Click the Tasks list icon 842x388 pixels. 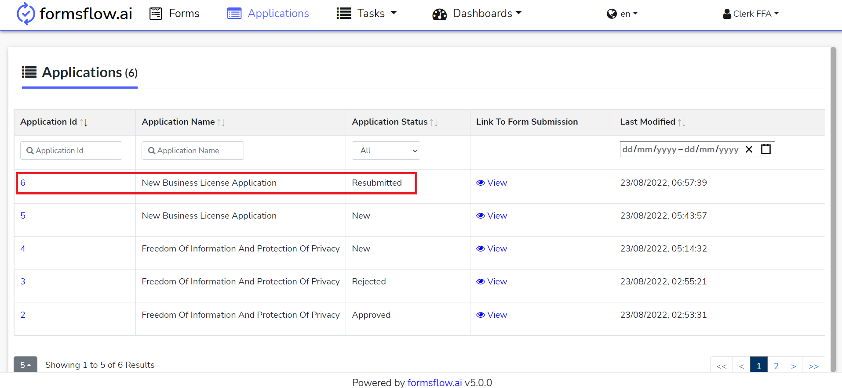point(344,14)
